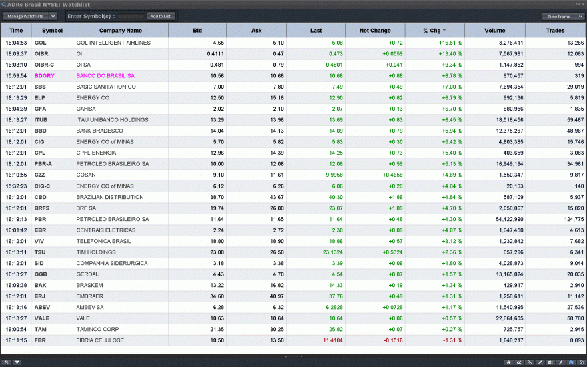Click the +16.51 % change for GOL

click(451, 43)
